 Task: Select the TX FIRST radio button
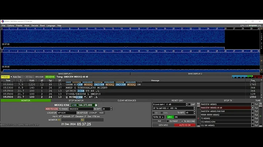pos(168,121)
